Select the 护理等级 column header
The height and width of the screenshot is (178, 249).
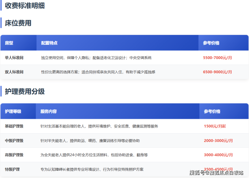tap(13, 111)
